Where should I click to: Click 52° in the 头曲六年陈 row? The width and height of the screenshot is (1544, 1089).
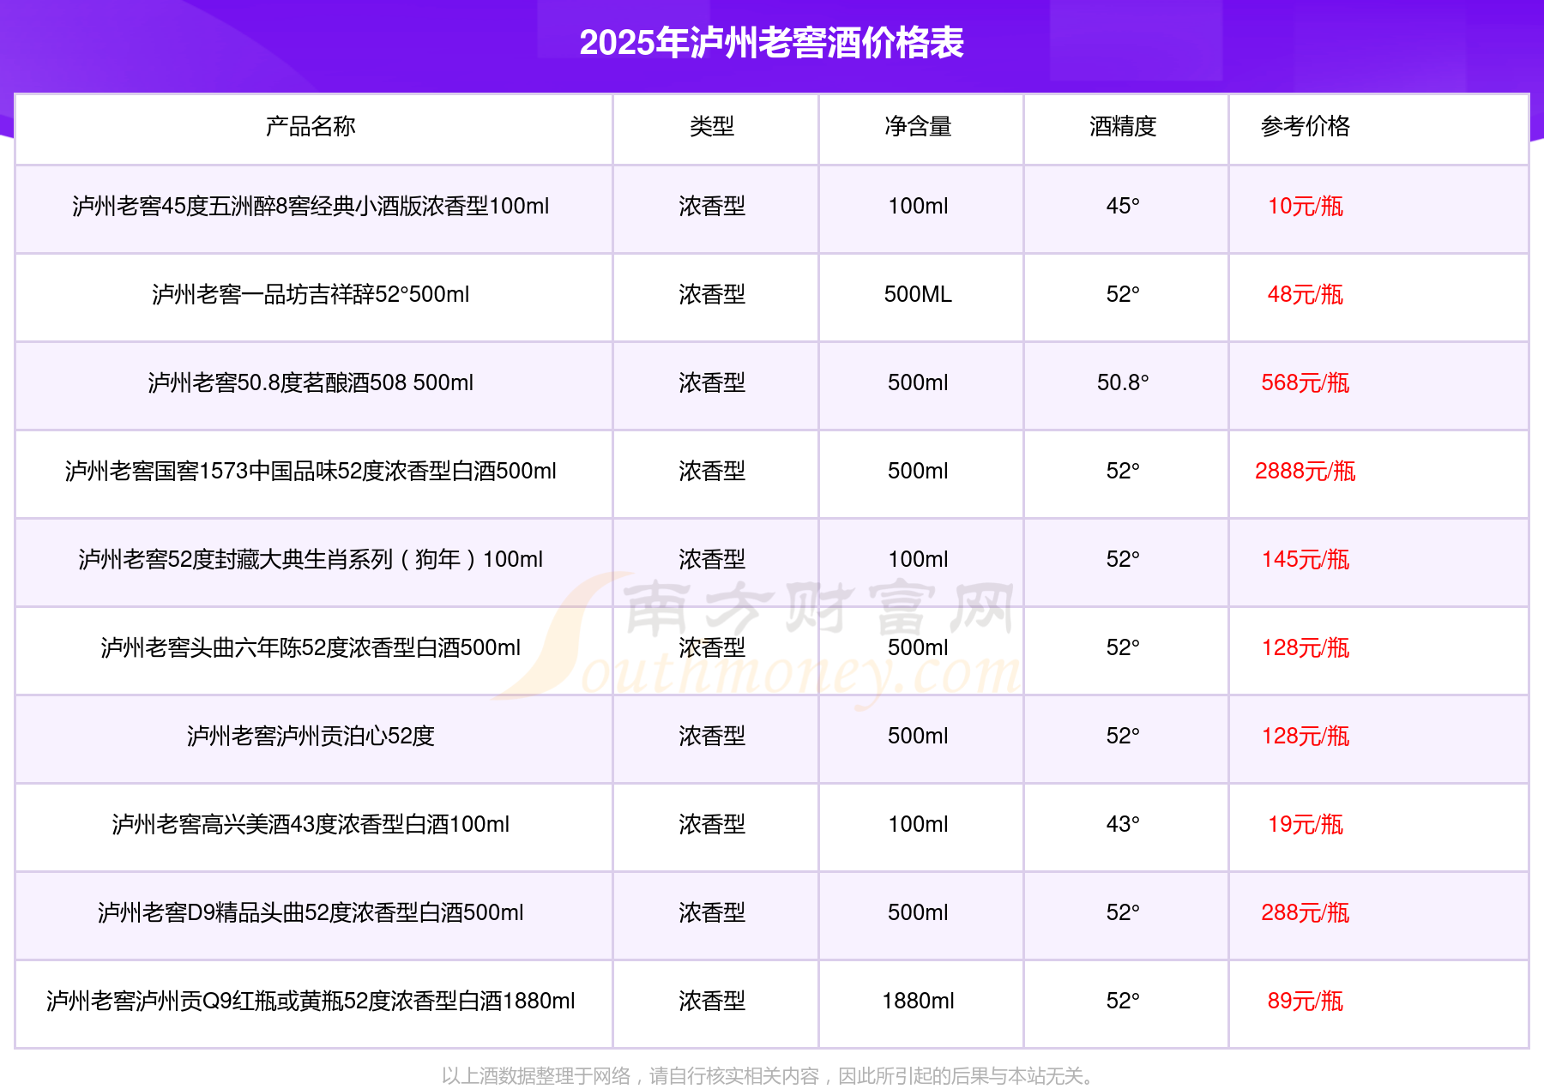pos(1123,647)
